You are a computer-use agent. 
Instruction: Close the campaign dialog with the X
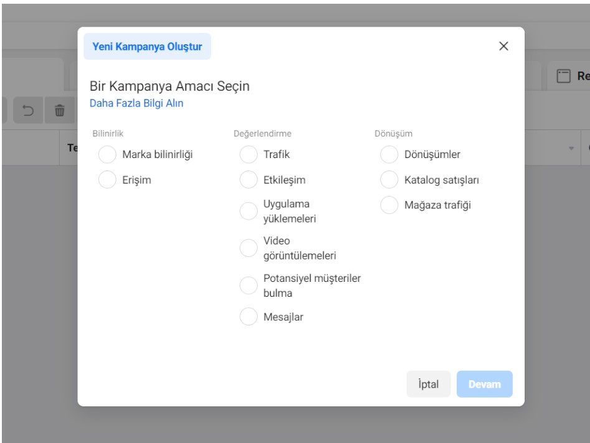click(503, 46)
